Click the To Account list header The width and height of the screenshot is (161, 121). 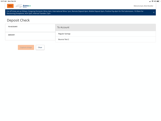[x=106, y=27]
